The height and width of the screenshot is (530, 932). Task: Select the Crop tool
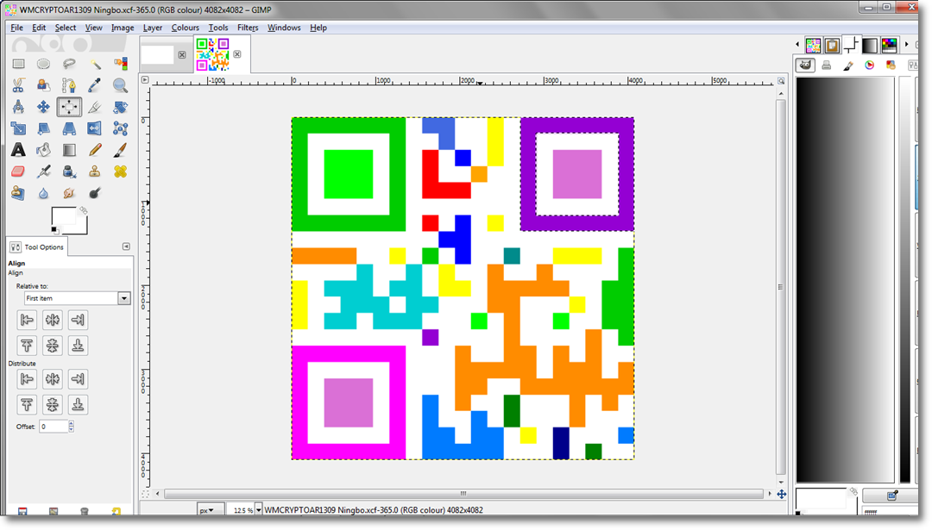[x=95, y=107]
